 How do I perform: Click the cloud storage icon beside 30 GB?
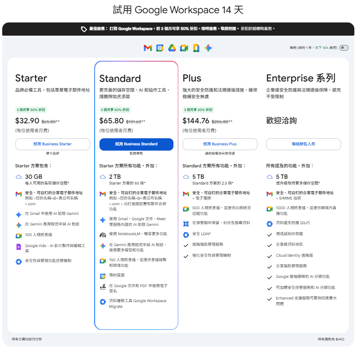point(18,177)
